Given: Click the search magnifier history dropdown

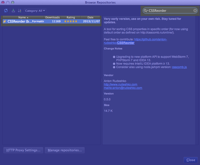Looking at the screenshot, I should point(145,11).
